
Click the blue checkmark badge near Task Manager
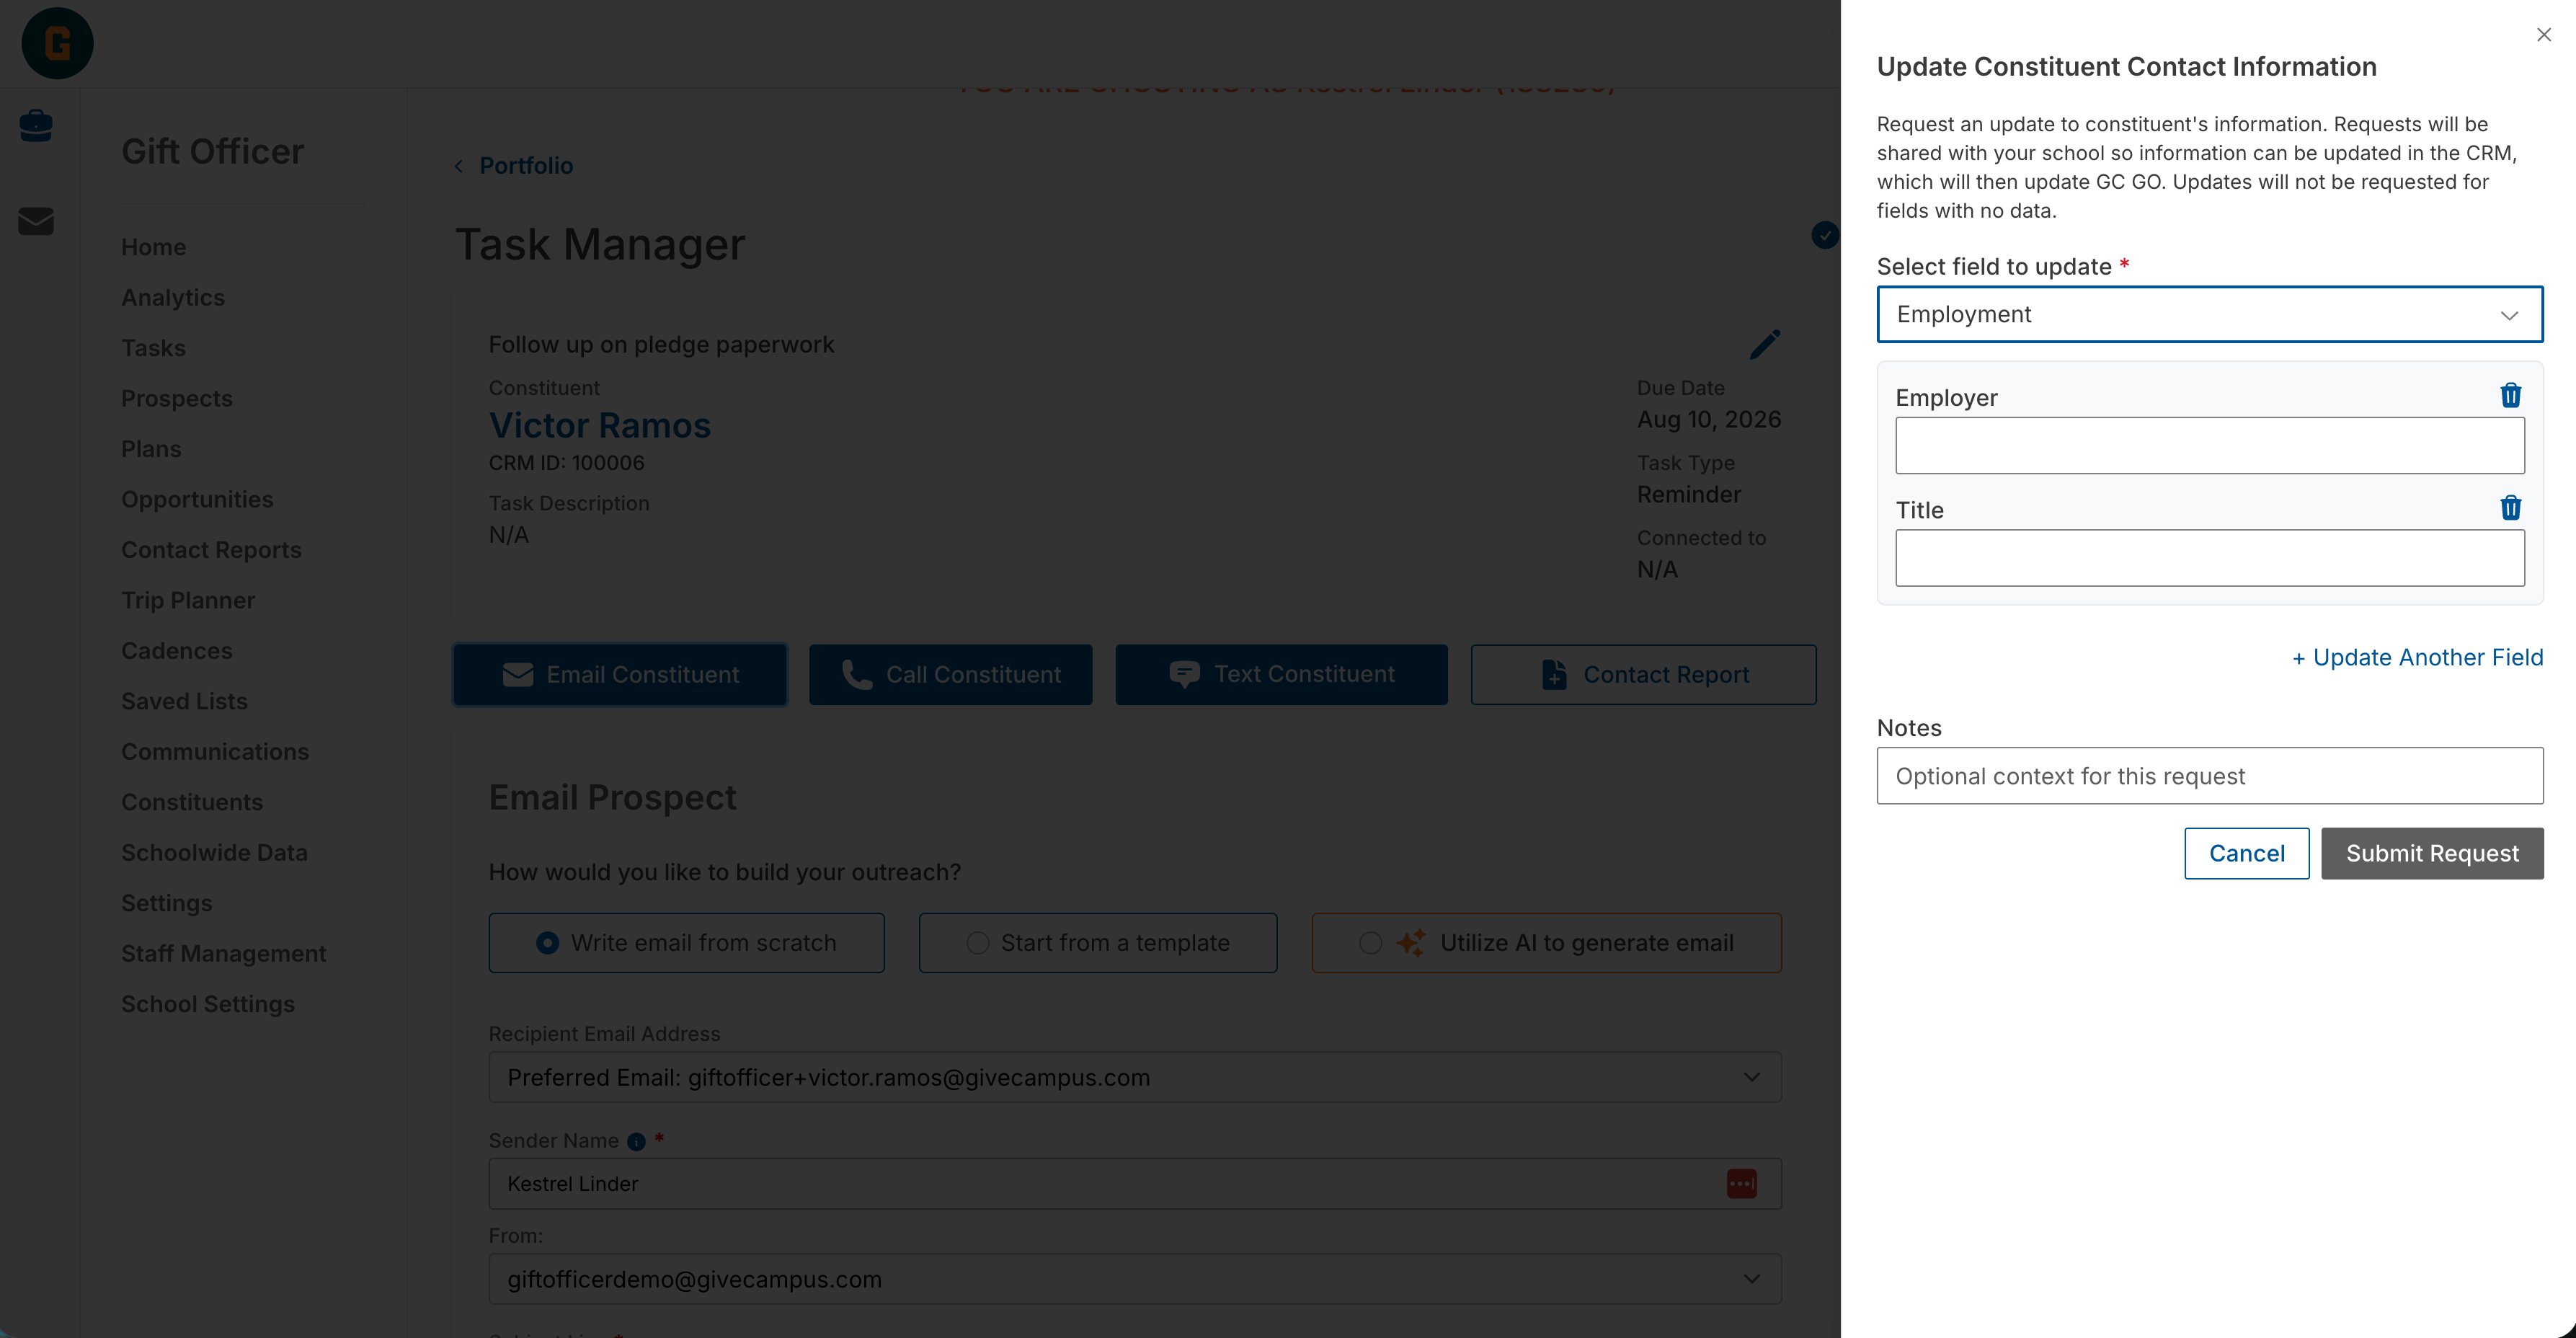pyautogui.click(x=1825, y=235)
